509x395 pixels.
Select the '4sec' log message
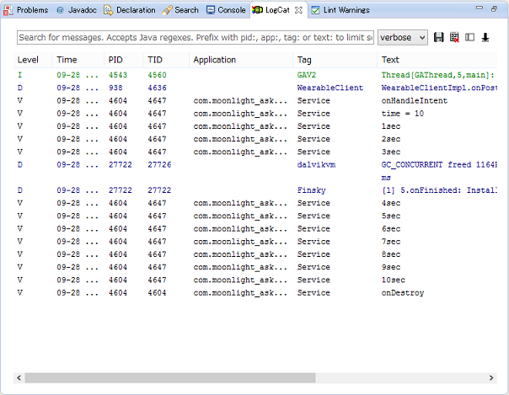tap(391, 203)
